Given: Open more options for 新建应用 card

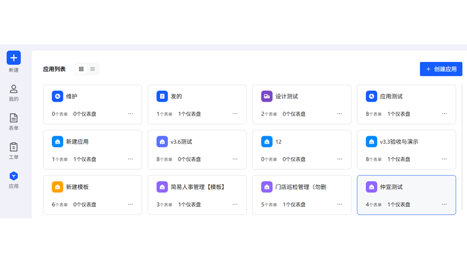Looking at the screenshot, I should pos(130,159).
